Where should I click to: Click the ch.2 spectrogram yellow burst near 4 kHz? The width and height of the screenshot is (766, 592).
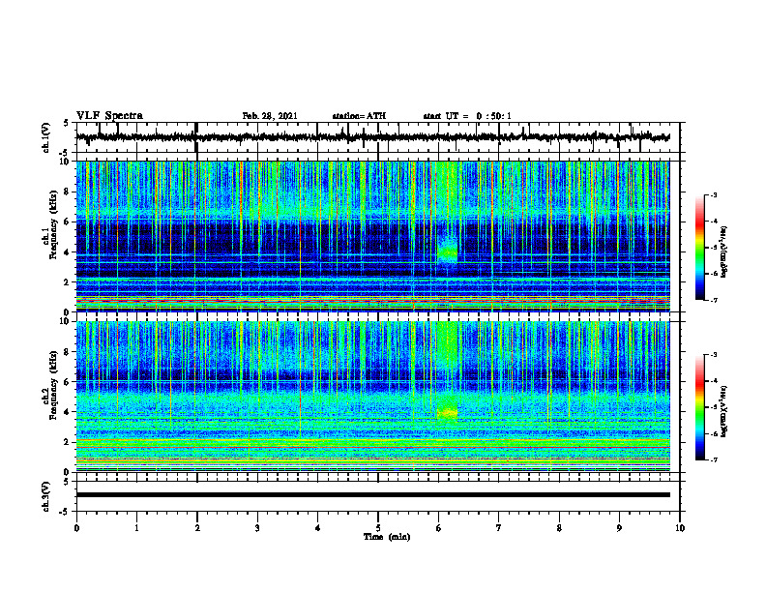pyautogui.click(x=448, y=412)
